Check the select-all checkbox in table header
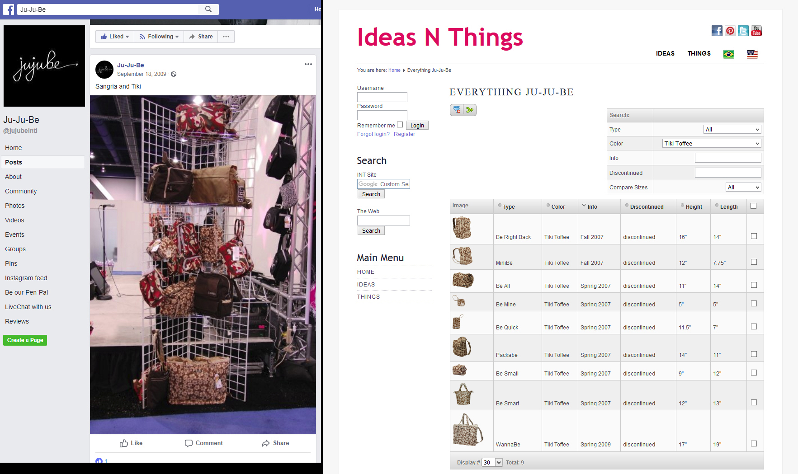The height and width of the screenshot is (474, 798). [753, 206]
